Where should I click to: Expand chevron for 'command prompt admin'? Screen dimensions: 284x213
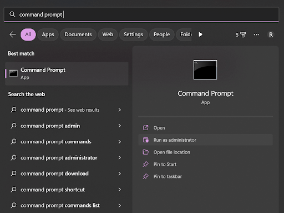(120, 126)
